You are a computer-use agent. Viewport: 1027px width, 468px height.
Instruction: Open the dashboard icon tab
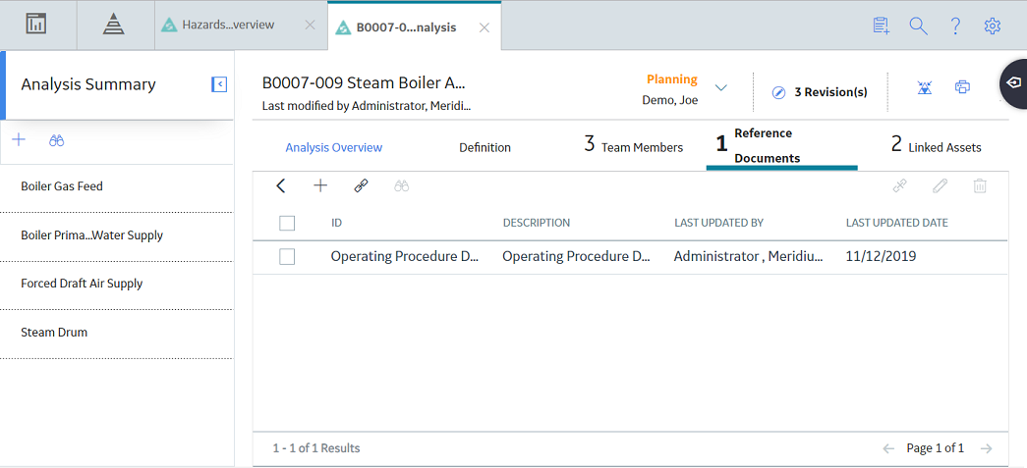[36, 25]
